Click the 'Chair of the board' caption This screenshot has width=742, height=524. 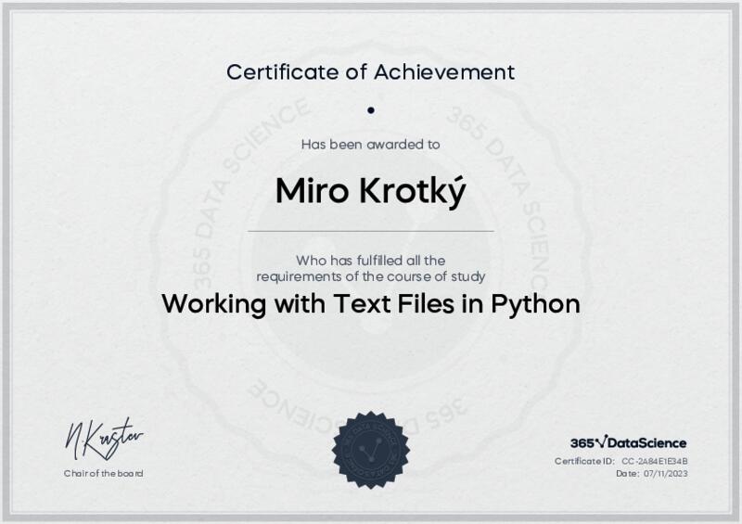pyautogui.click(x=103, y=473)
